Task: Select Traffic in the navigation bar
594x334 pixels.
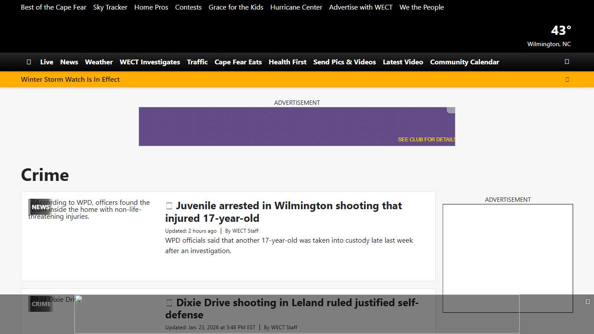Action: pos(197,62)
